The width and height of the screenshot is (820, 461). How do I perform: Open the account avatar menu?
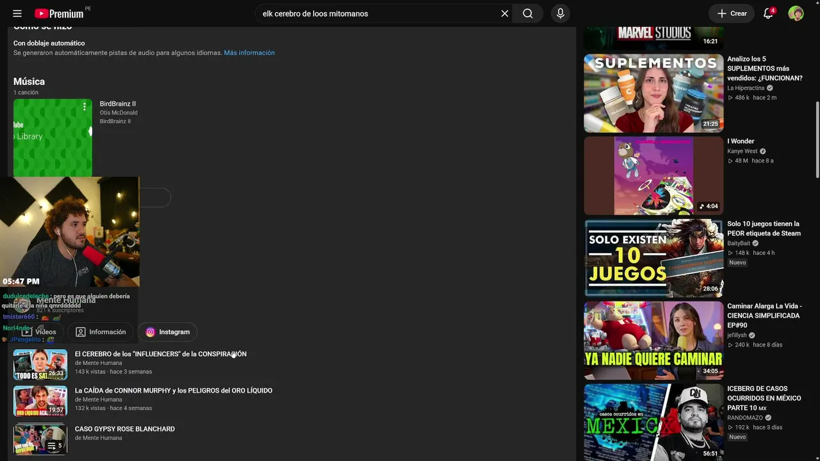[x=796, y=13]
